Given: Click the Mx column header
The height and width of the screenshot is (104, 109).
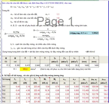Looking at the screenshot, I should pyautogui.click(x=45, y=79).
